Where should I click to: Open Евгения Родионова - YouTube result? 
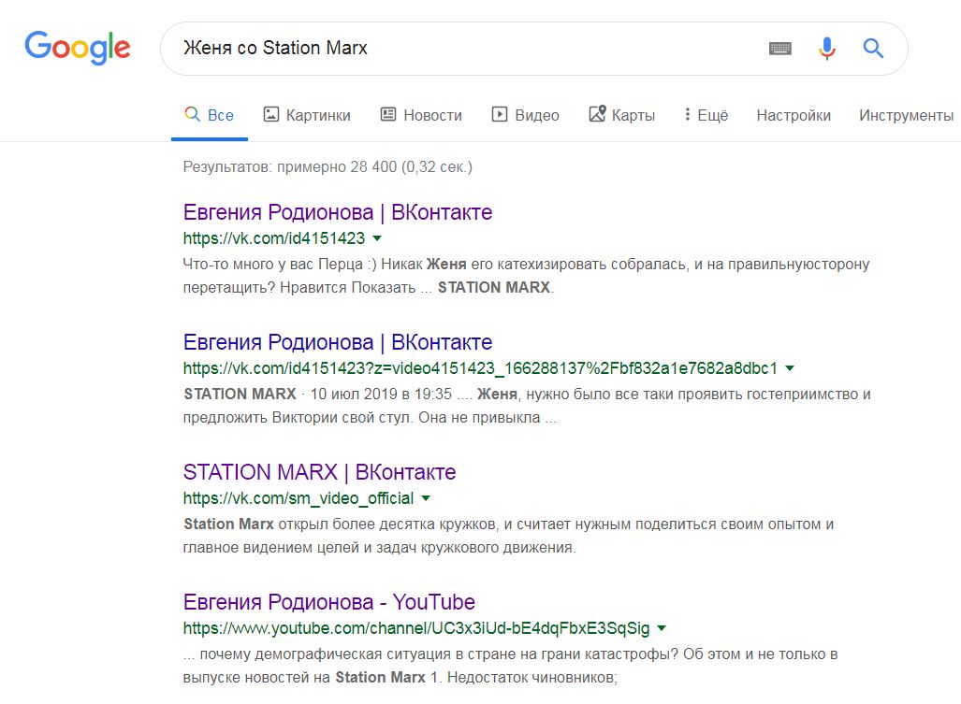click(x=328, y=602)
